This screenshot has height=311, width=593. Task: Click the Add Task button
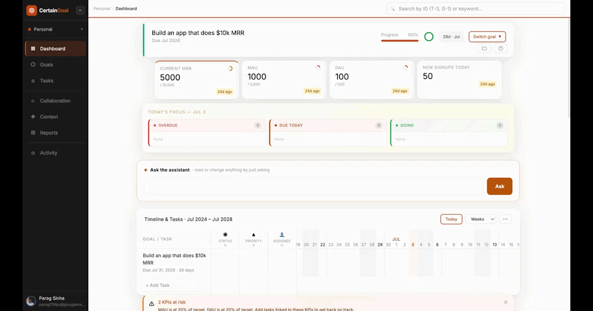tap(158, 285)
